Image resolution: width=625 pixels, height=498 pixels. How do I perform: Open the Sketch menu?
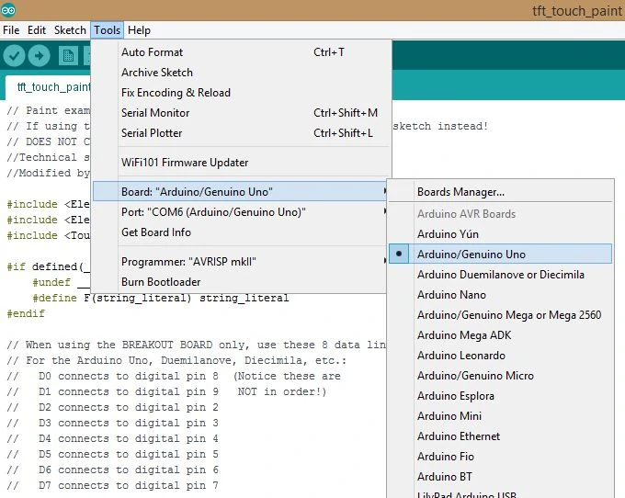coord(70,30)
